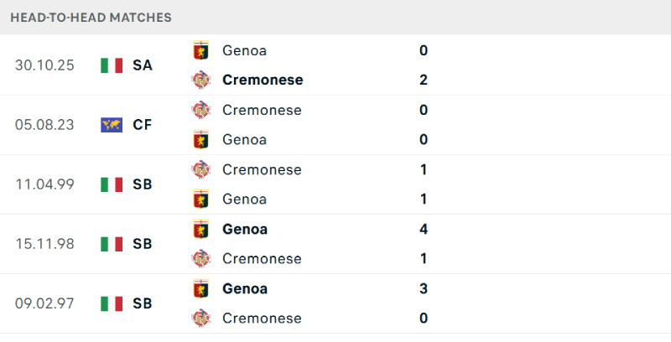
Task: Click Cremonese crest in 30.10.25 match
Action: click(x=200, y=80)
